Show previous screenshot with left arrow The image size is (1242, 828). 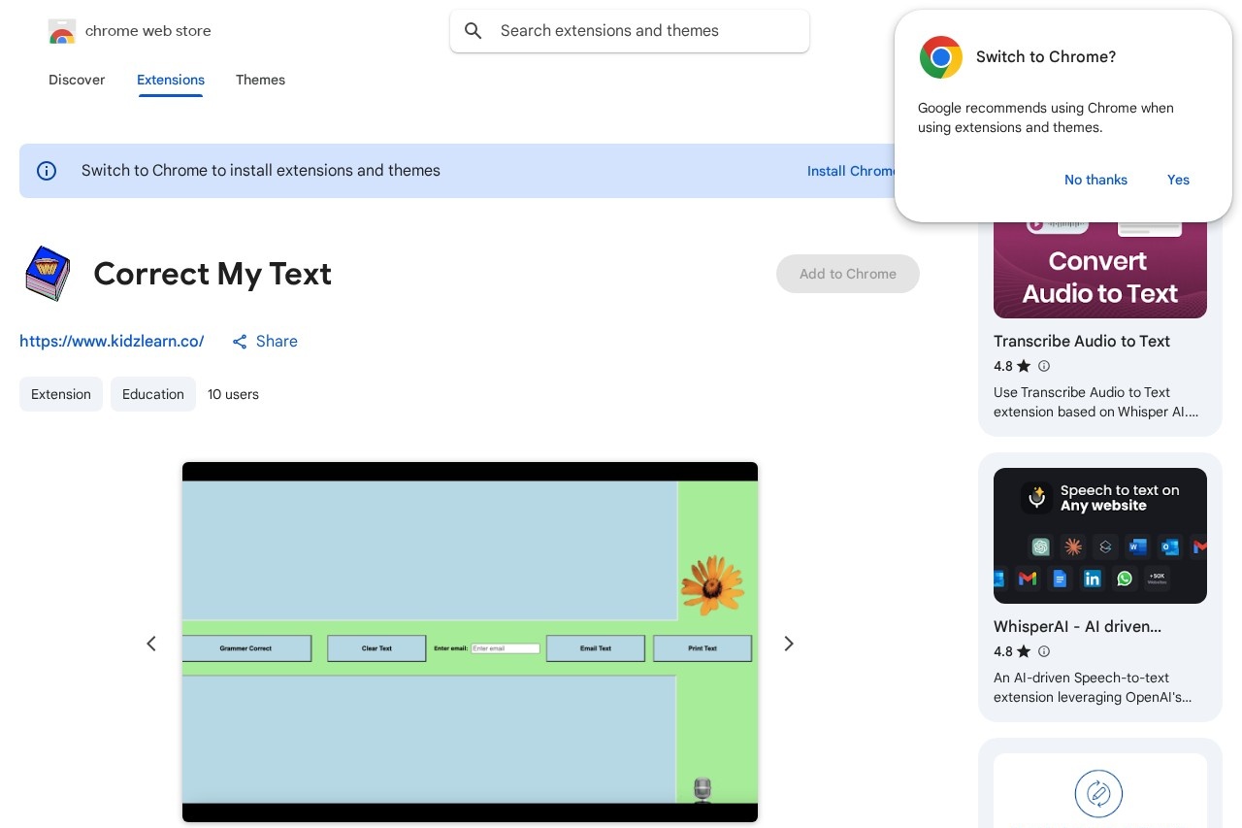(151, 644)
